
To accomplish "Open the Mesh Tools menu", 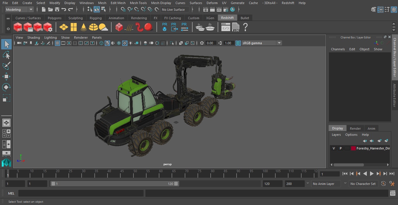I will [138, 3].
